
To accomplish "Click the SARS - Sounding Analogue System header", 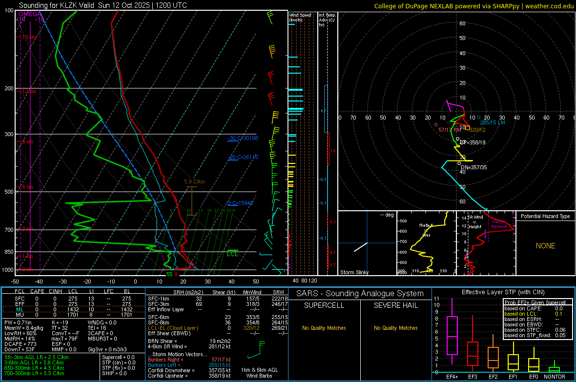I will point(360,294).
